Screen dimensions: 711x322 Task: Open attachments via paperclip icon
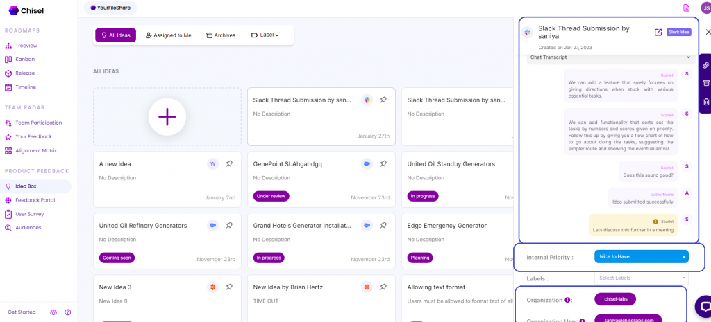point(706,66)
